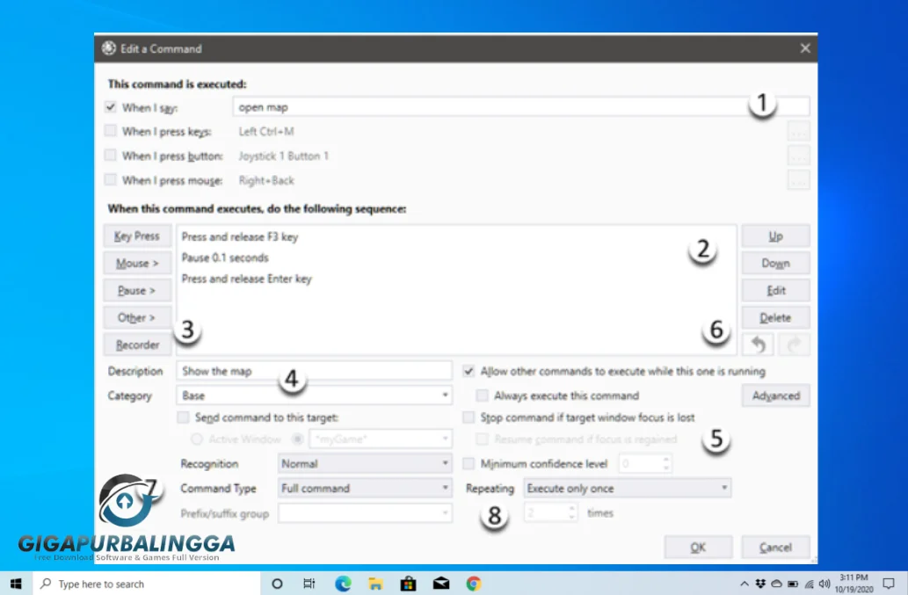Screen dimensions: 908x595
Task: Expand the Category dropdown showing Base
Action: (314, 395)
